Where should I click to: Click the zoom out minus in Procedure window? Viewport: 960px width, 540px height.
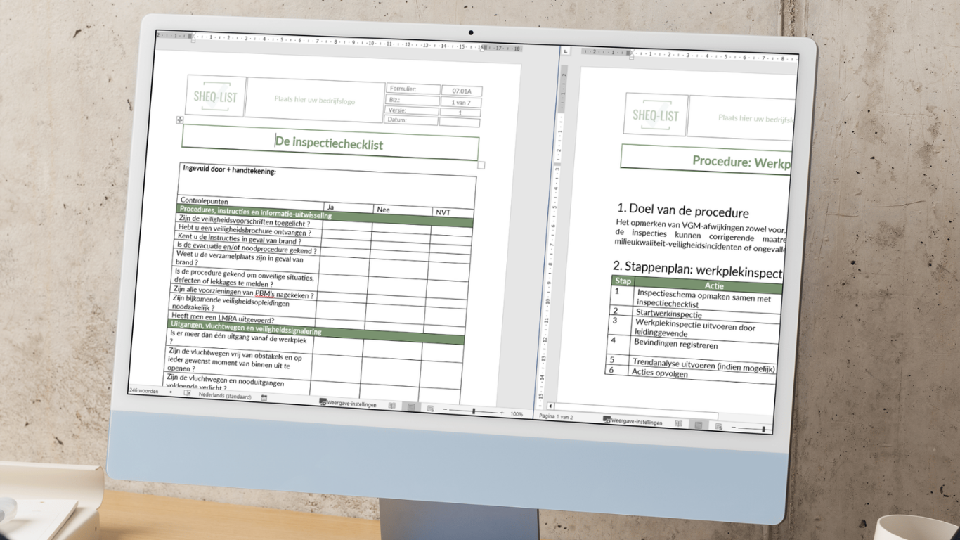pos(734,427)
